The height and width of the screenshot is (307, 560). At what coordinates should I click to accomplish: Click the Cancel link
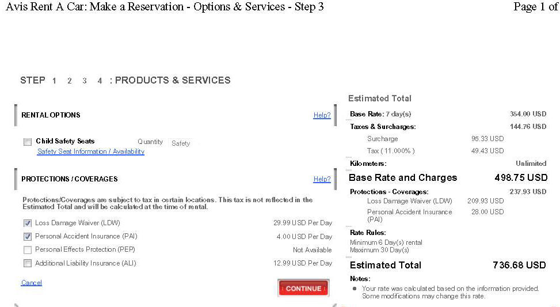(x=32, y=283)
